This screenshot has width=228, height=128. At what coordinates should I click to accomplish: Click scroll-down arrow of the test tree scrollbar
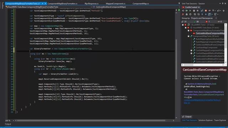tap(226, 62)
